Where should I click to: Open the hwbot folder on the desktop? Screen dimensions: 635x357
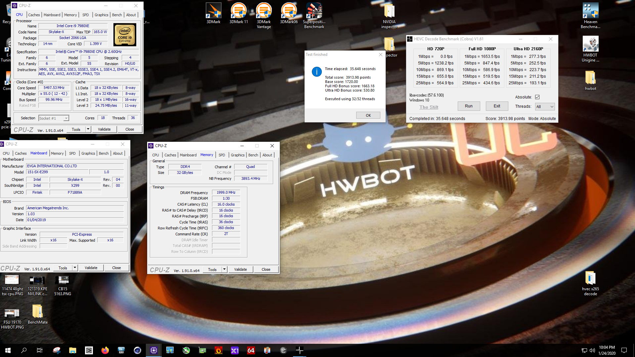coord(590,80)
